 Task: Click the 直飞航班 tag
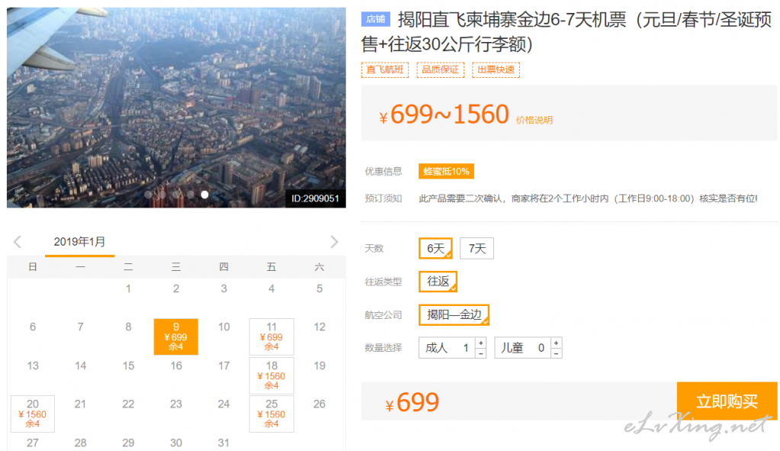pyautogui.click(x=385, y=69)
